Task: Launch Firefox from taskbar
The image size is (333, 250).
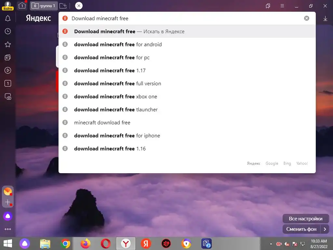Action: tap(86, 243)
